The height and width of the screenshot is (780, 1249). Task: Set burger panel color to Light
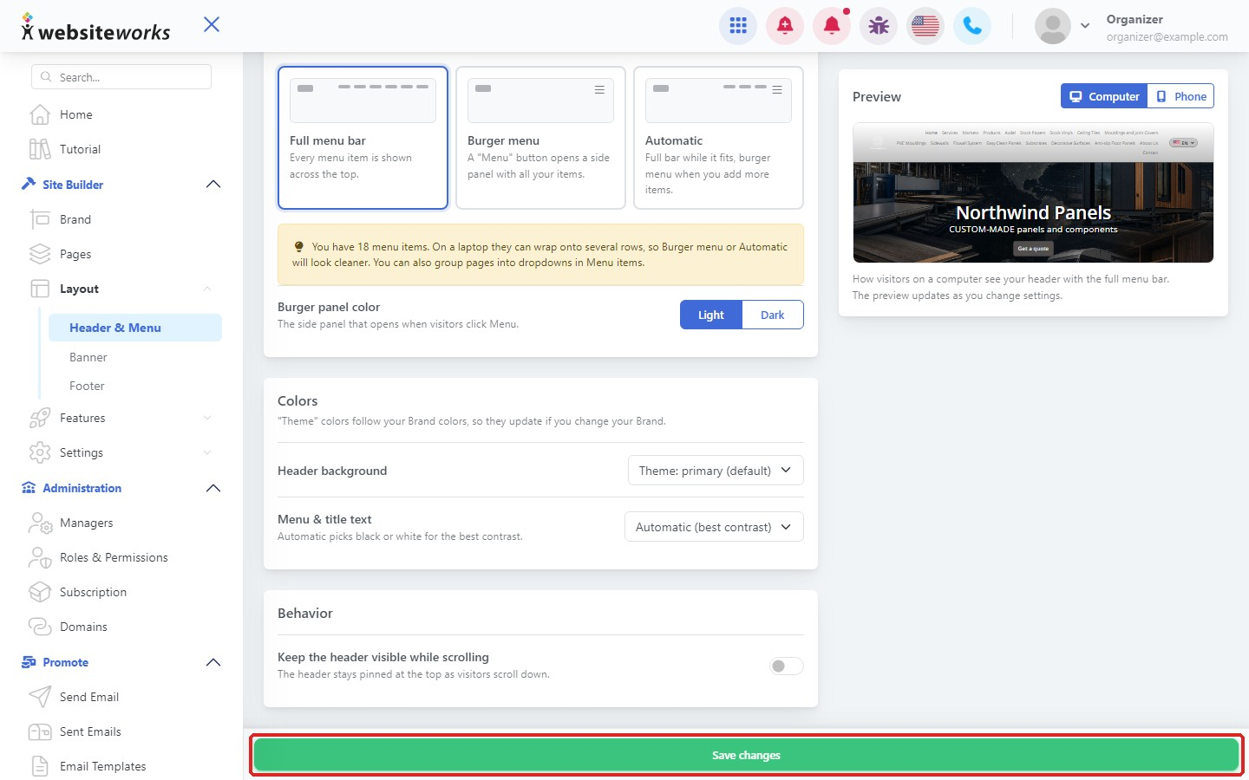711,315
